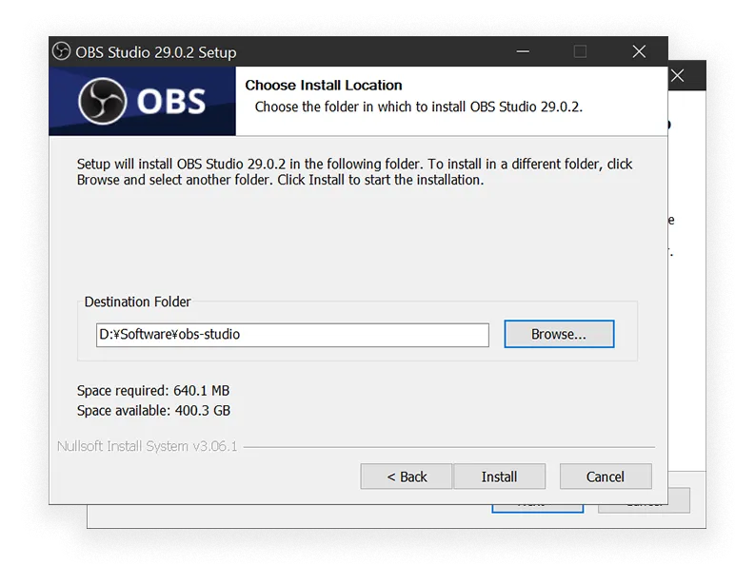This screenshot has width=755, height=565.
Task: Click the "Nullsoft Install System v3.06.1" label
Action: pyautogui.click(x=147, y=446)
